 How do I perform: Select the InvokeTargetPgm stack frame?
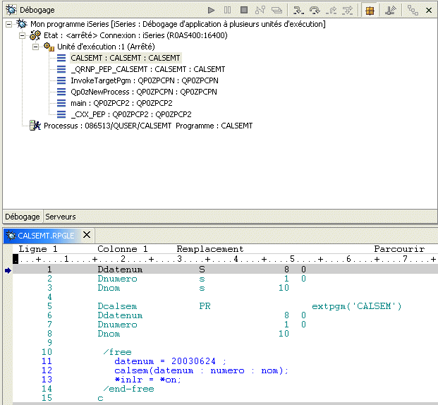(x=144, y=80)
